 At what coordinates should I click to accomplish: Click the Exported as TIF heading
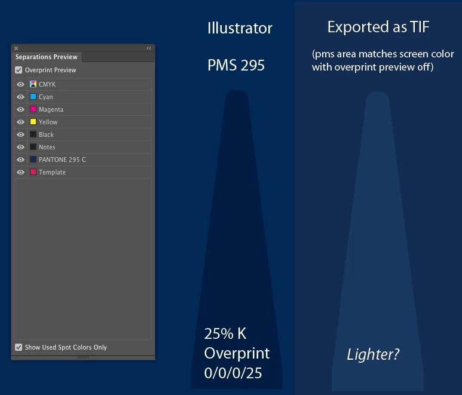[378, 27]
